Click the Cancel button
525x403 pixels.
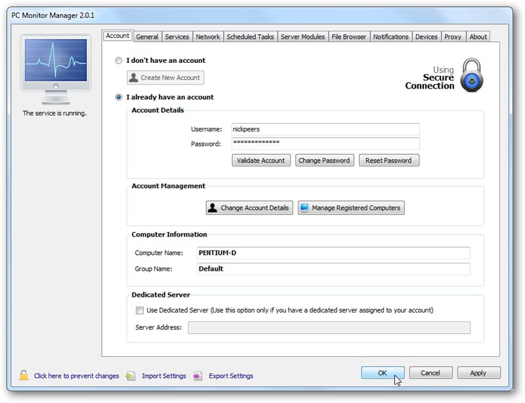point(430,373)
